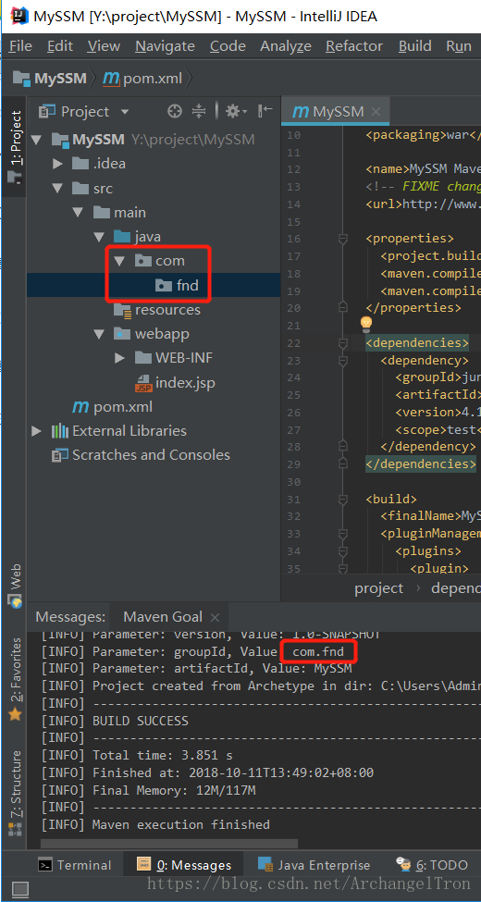Expand the .idea folder
481x902 pixels.
[x=57, y=164]
